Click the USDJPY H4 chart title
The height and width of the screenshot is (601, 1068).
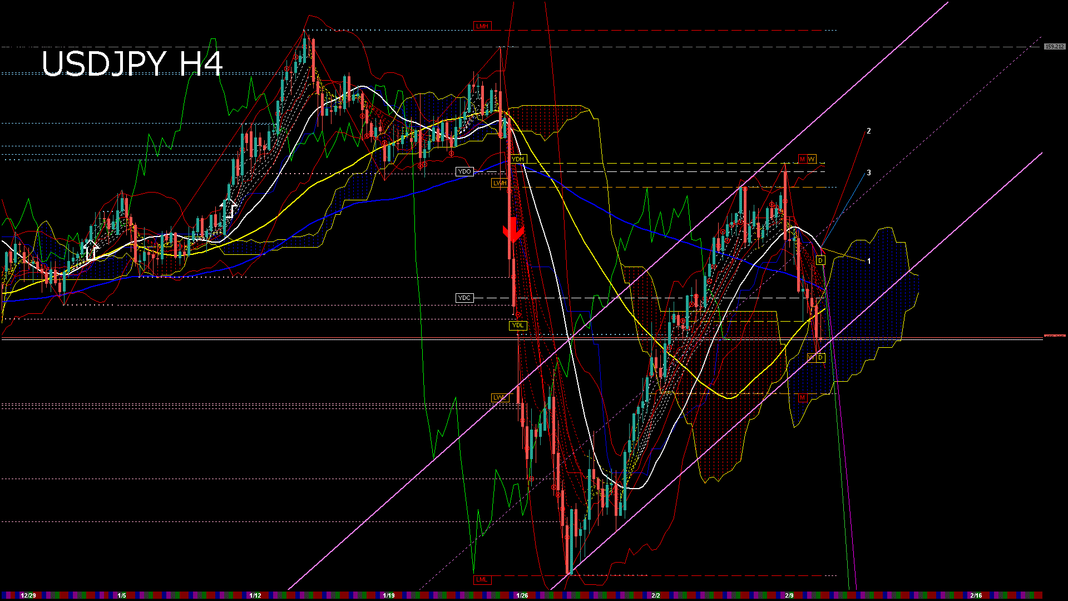pos(132,63)
